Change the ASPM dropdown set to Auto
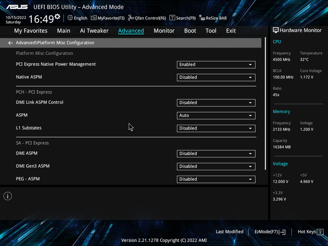Viewport: 328px width, 246px height. (216, 115)
